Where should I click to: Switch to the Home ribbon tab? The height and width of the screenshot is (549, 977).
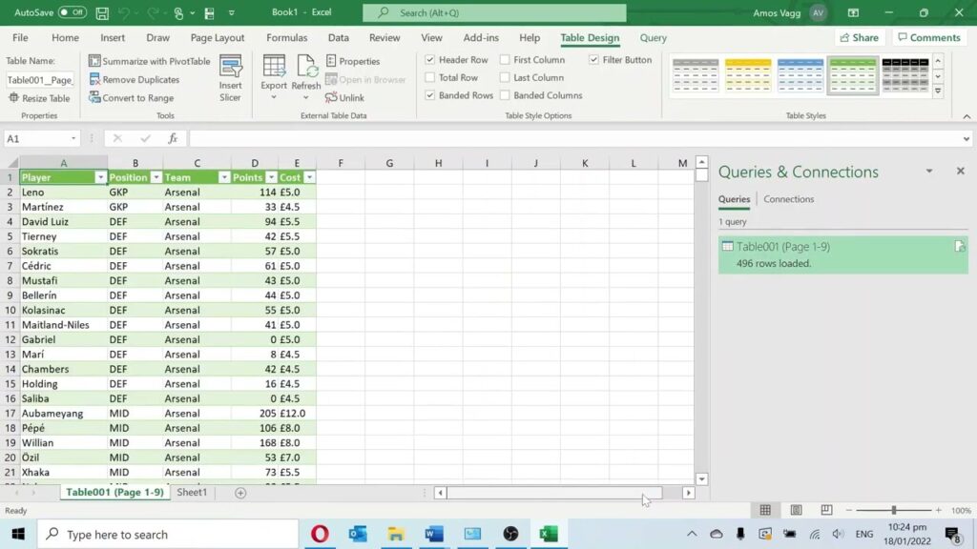click(x=66, y=38)
